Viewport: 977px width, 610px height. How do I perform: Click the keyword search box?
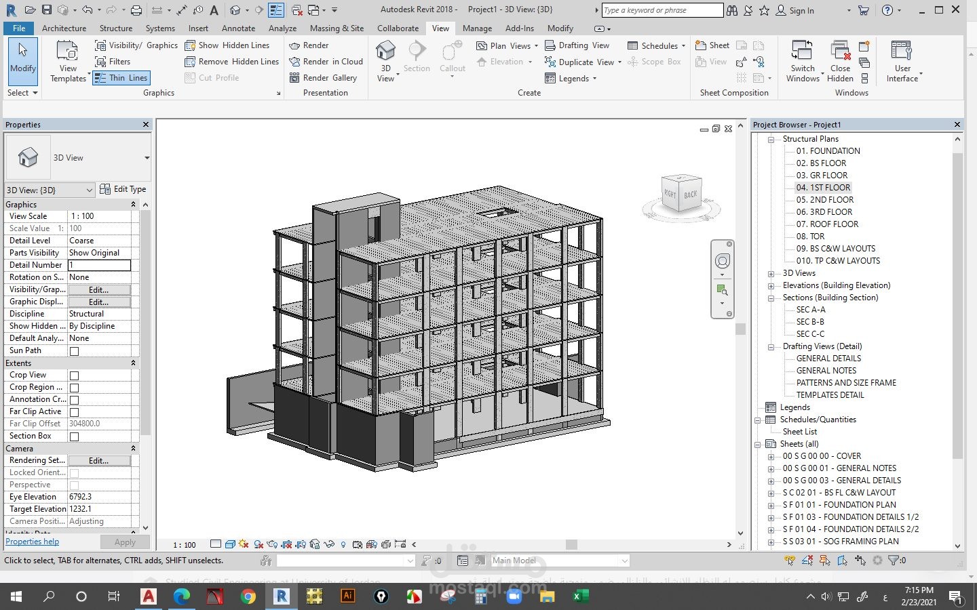tap(662, 10)
